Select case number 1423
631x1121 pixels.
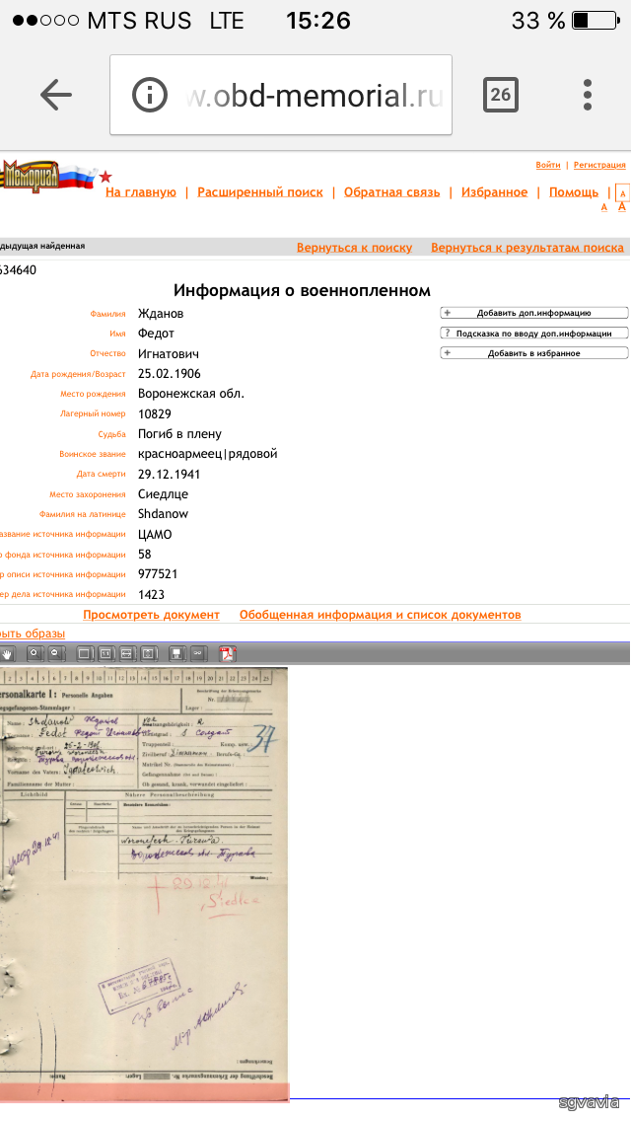(x=151, y=594)
